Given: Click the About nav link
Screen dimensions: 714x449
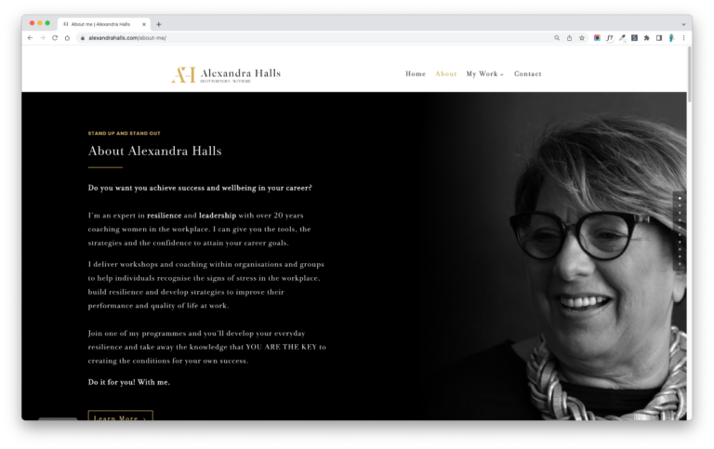Looking at the screenshot, I should click(446, 73).
